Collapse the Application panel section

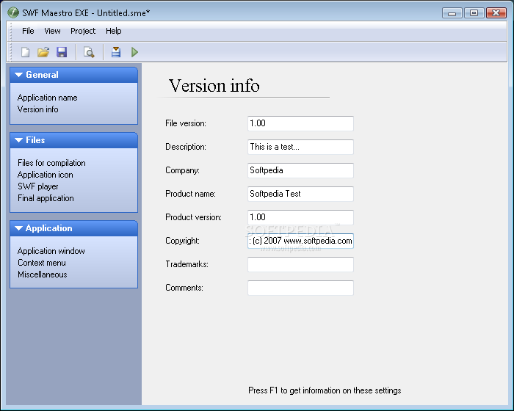(x=73, y=228)
